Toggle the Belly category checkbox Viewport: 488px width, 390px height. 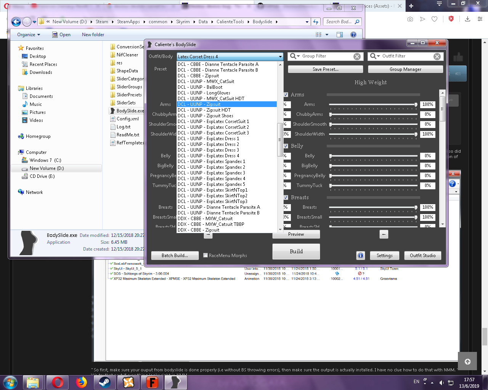[286, 146]
